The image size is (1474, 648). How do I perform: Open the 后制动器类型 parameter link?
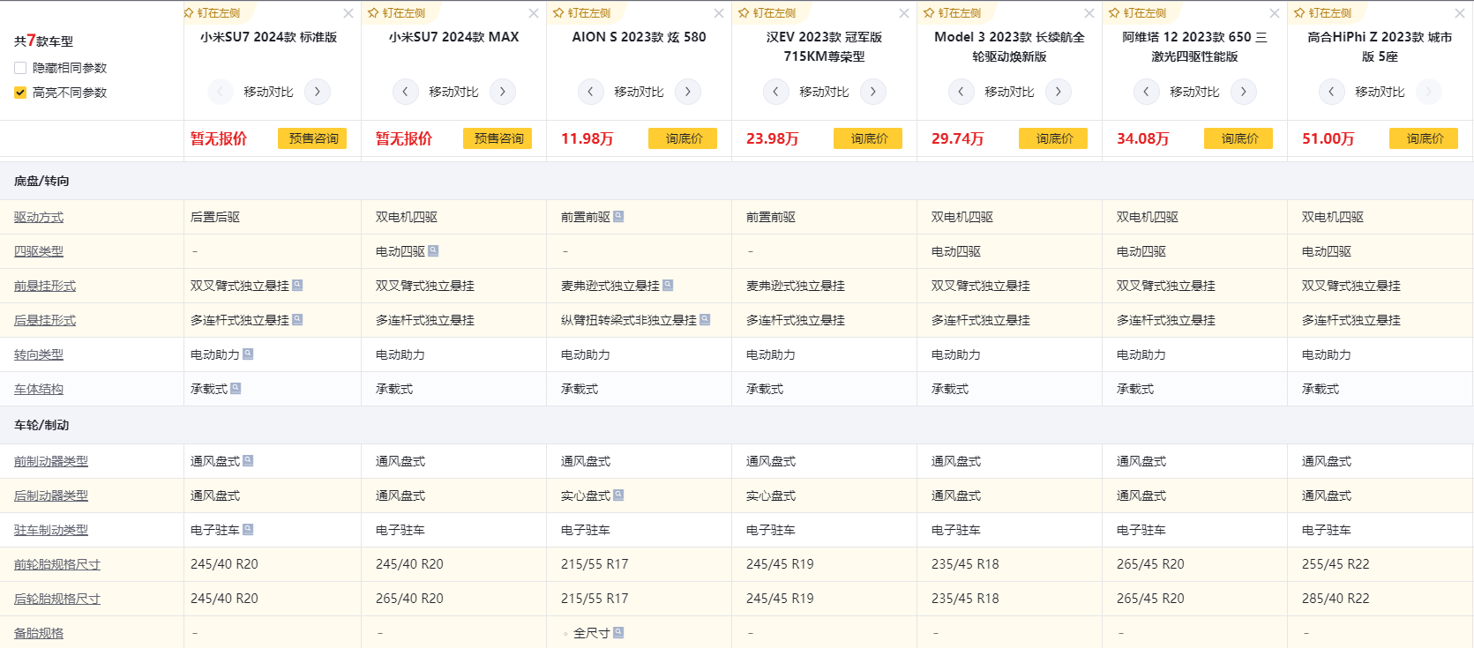click(x=51, y=495)
